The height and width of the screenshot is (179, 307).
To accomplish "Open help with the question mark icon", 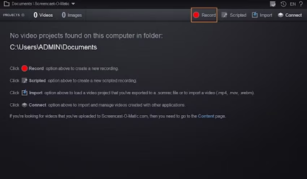I will [x=301, y=4].
